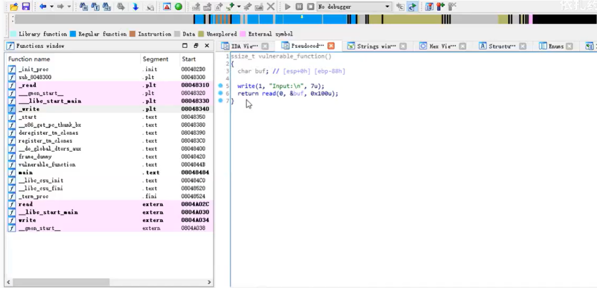This screenshot has height=288, width=597.
Task: Close the Functions window panel
Action: coord(207,46)
